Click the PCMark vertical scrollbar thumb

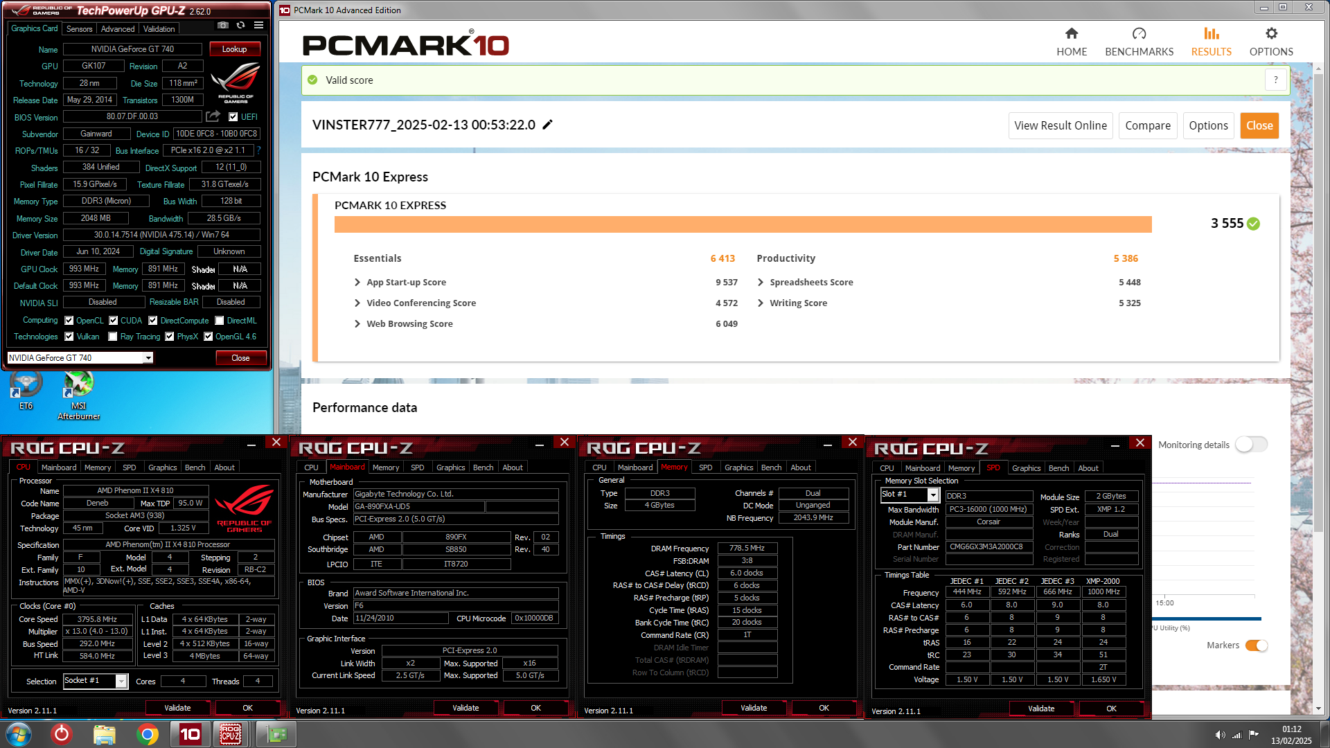point(1318,303)
